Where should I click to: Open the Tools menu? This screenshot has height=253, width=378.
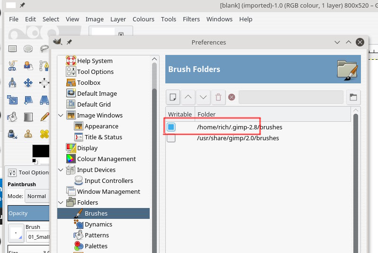(x=168, y=19)
